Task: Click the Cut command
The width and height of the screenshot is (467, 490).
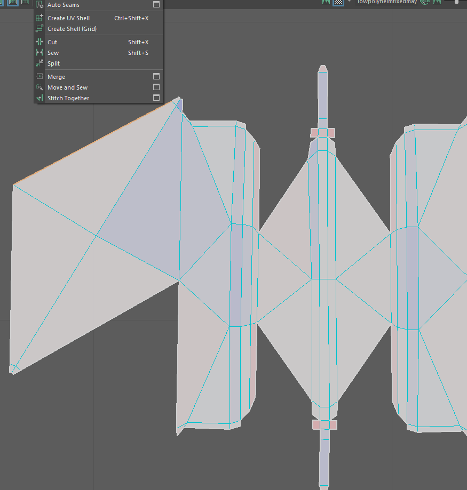Action: coord(52,42)
